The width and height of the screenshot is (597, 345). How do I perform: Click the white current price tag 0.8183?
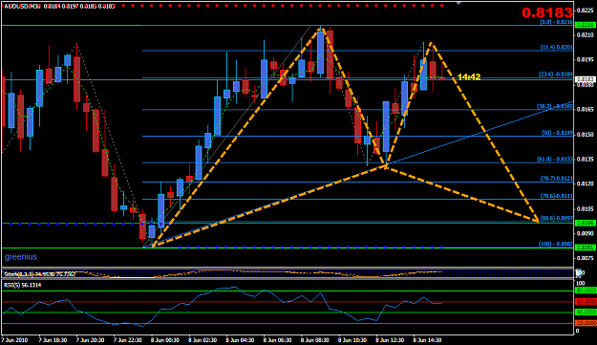pos(585,79)
